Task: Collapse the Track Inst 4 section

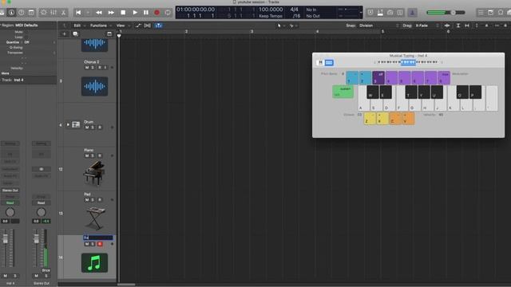Action: (x=1, y=80)
